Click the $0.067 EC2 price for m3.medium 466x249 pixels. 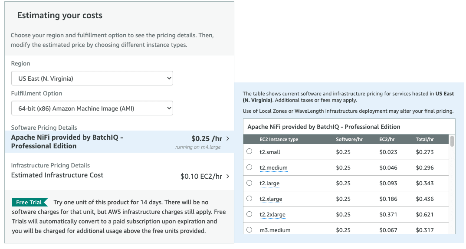tap(388, 230)
